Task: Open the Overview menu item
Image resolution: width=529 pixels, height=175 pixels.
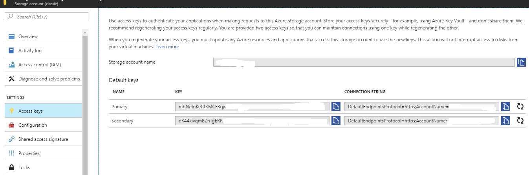Action: pyautogui.click(x=43, y=36)
